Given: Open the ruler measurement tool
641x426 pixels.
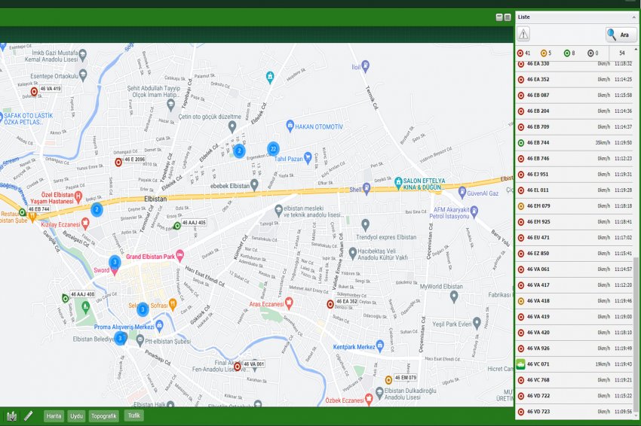Looking at the screenshot, I should click(29, 415).
